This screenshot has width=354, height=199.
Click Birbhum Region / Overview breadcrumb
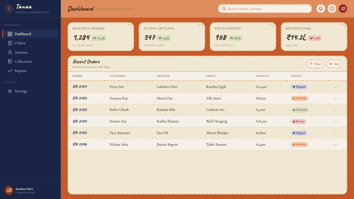coord(116,9)
